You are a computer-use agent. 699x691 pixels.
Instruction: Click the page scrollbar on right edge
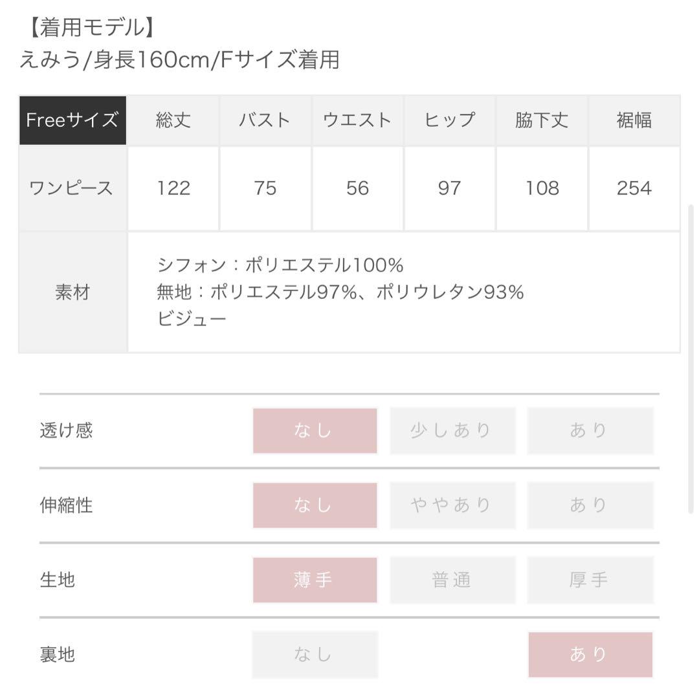tap(691, 361)
